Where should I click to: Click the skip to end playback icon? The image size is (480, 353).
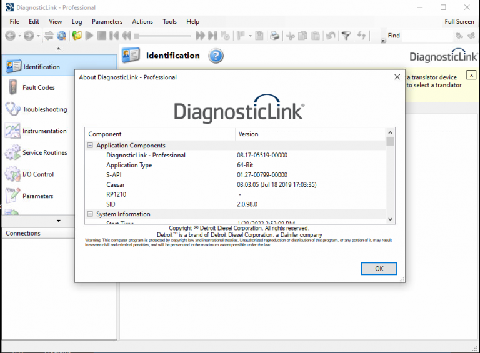click(x=212, y=36)
